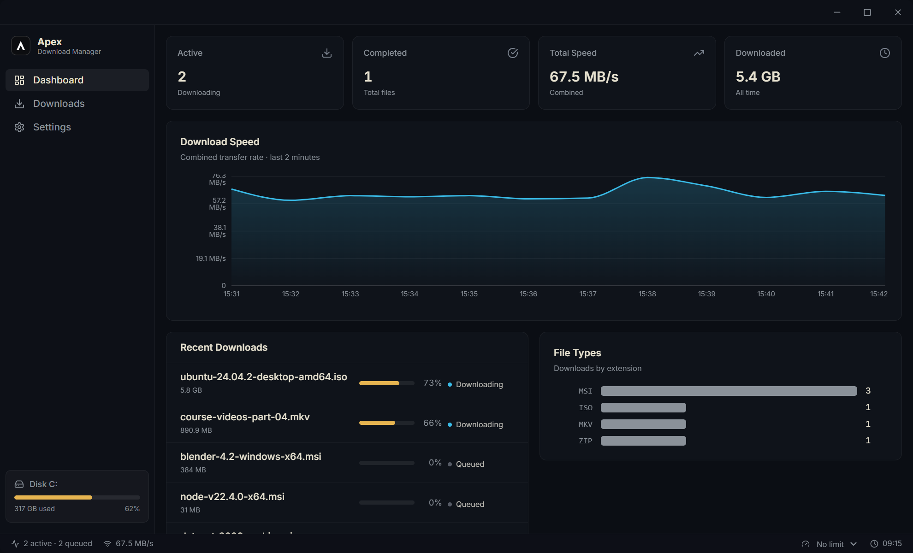
Task: Go to the Downloads page
Action: [77, 104]
